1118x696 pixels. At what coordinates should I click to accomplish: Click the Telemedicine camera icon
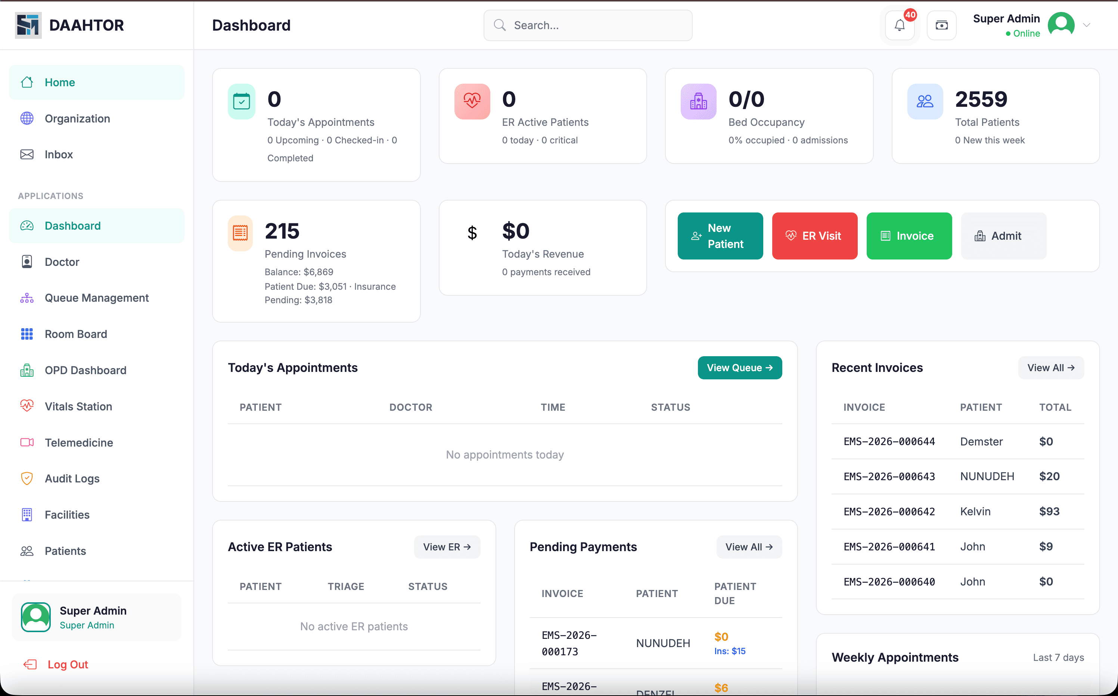(27, 442)
